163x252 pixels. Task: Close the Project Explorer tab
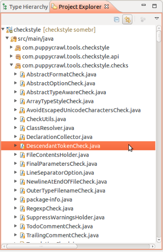(x=106, y=7)
